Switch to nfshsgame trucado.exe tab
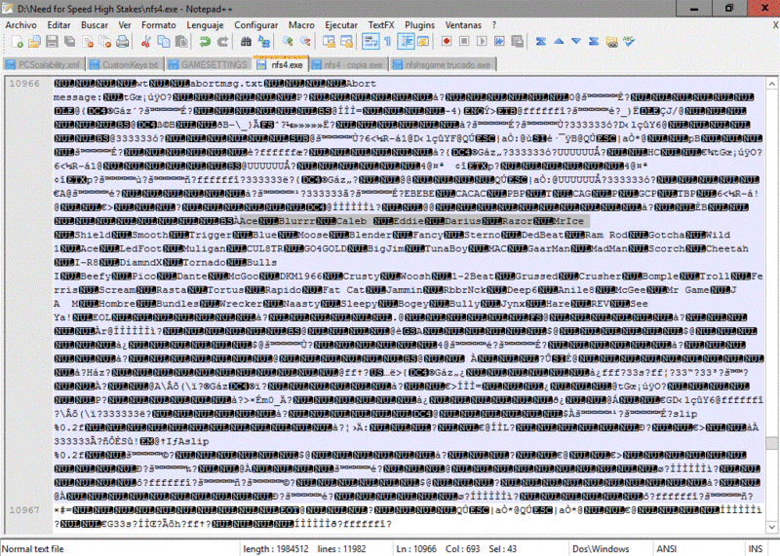Image resolution: width=780 pixels, height=556 pixels. click(443, 64)
